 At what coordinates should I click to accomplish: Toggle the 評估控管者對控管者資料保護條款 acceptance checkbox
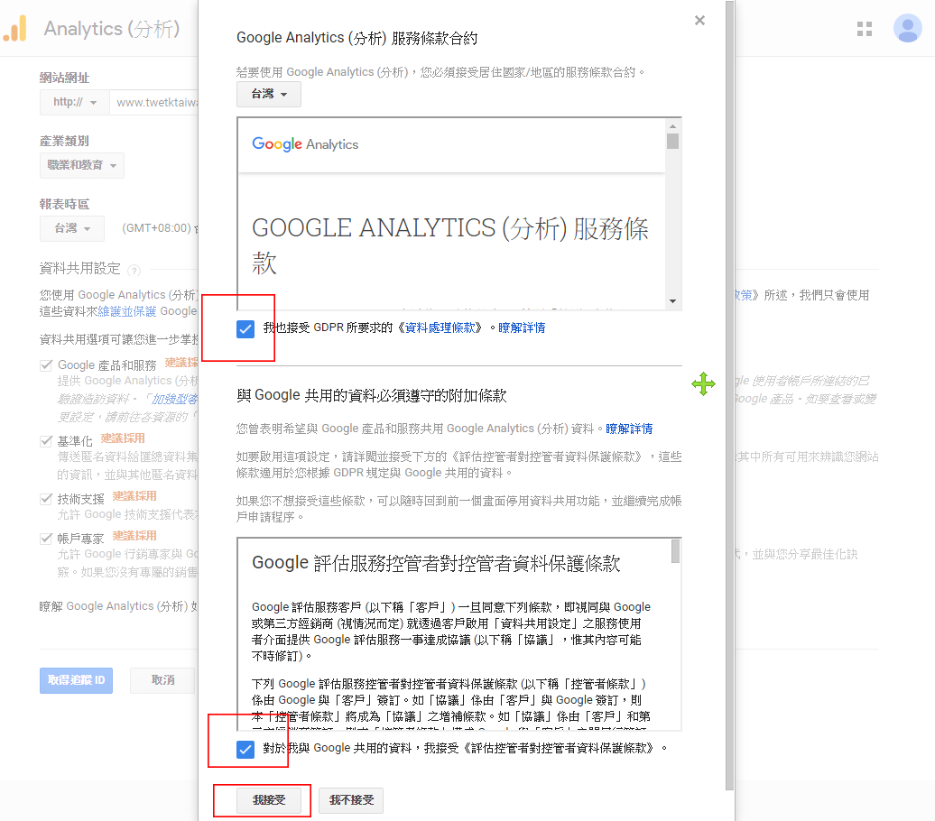click(x=245, y=749)
